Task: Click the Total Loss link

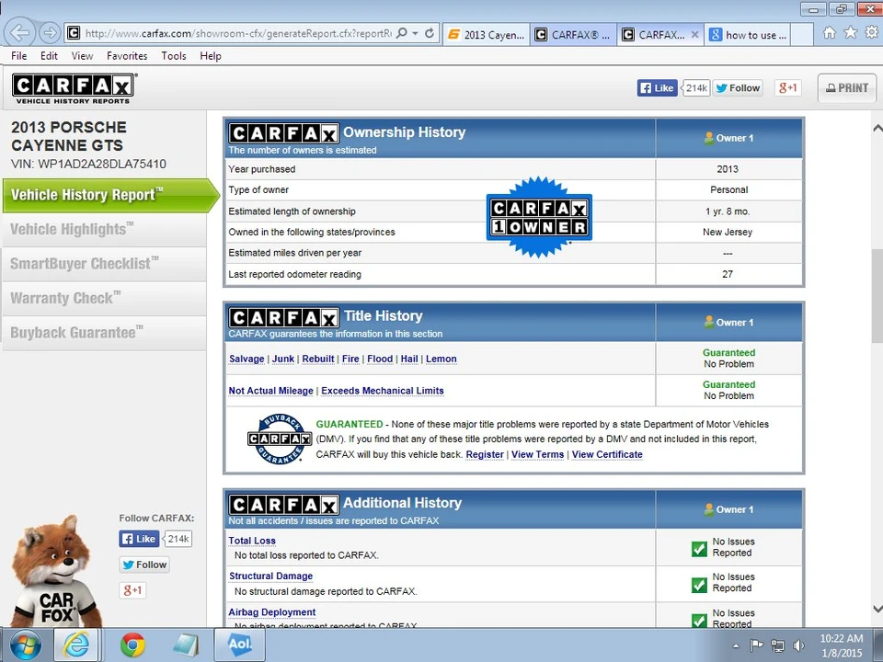Action: coord(252,541)
